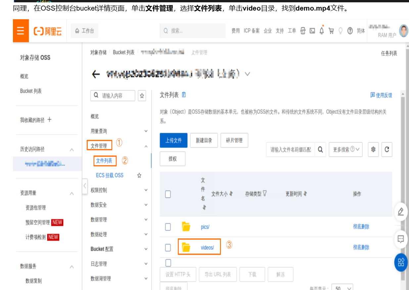Open 更多搜索 dropdown
This screenshot has height=290, width=409.
346,149
